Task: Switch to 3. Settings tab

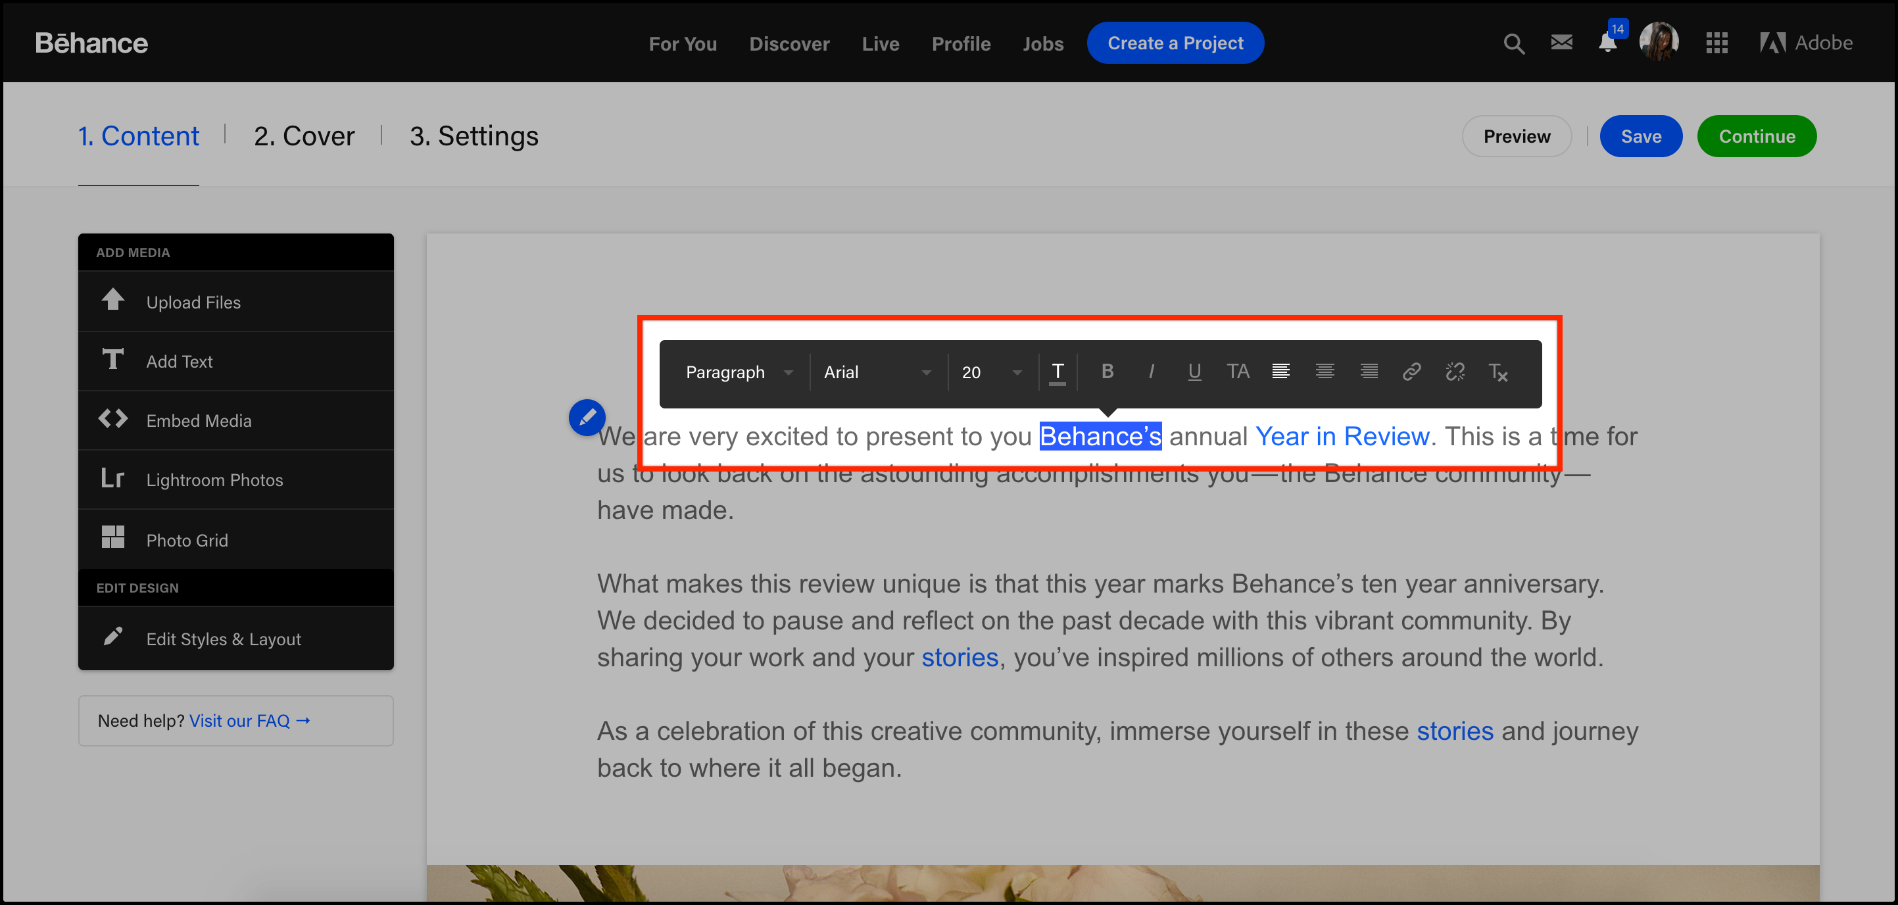Action: pyautogui.click(x=474, y=136)
